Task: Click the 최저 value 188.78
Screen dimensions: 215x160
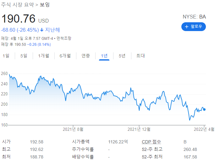Action: (36, 157)
